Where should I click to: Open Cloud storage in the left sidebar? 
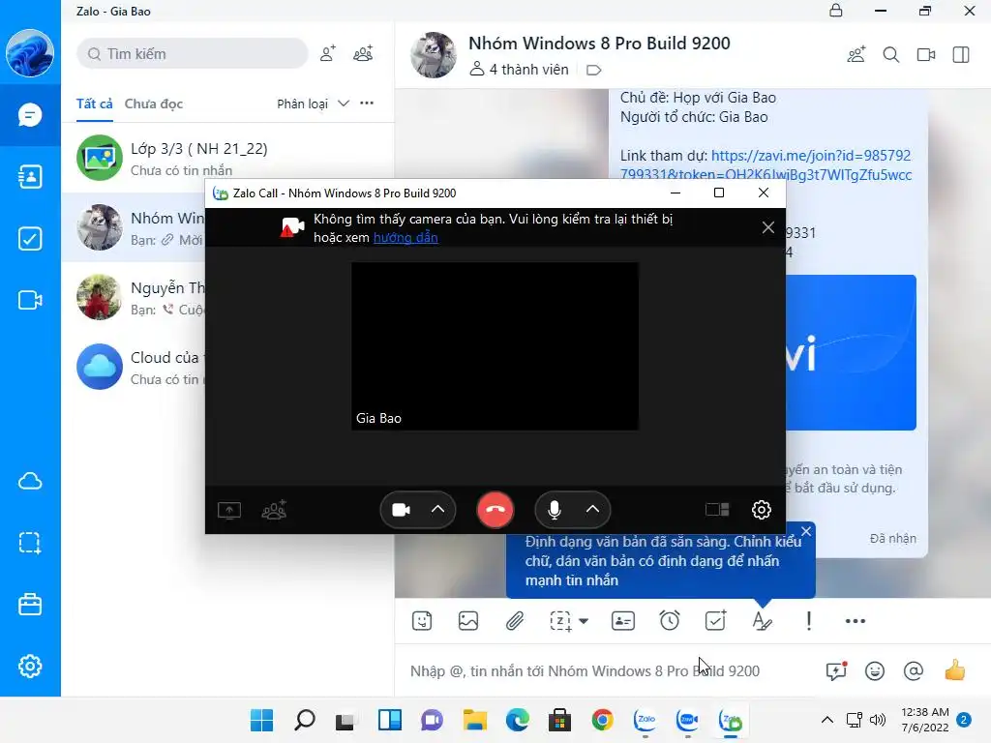(30, 482)
